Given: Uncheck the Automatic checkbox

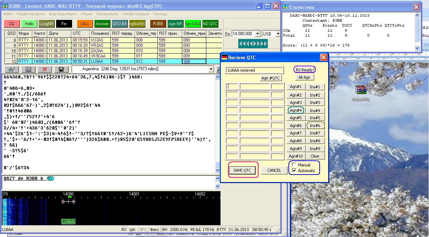Looking at the screenshot, I should click(x=294, y=171).
